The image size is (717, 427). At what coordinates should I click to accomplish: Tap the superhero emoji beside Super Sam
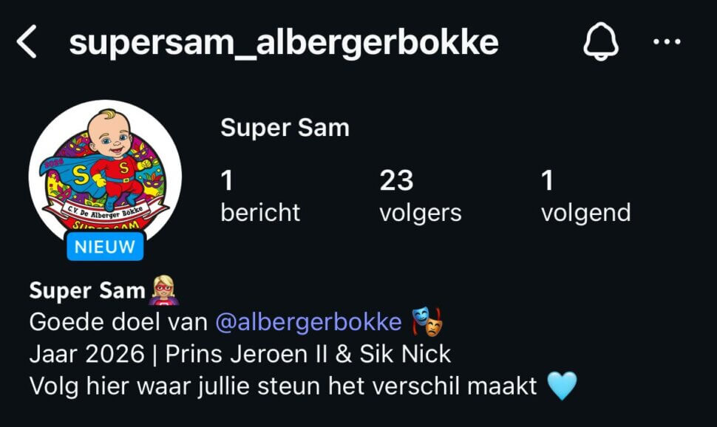point(163,290)
